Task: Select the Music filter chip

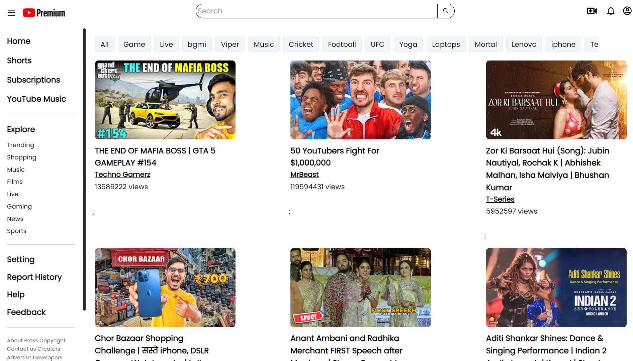Action: click(264, 44)
